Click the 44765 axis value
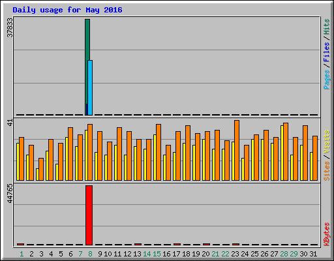This screenshot has width=334, height=261. point(10,193)
